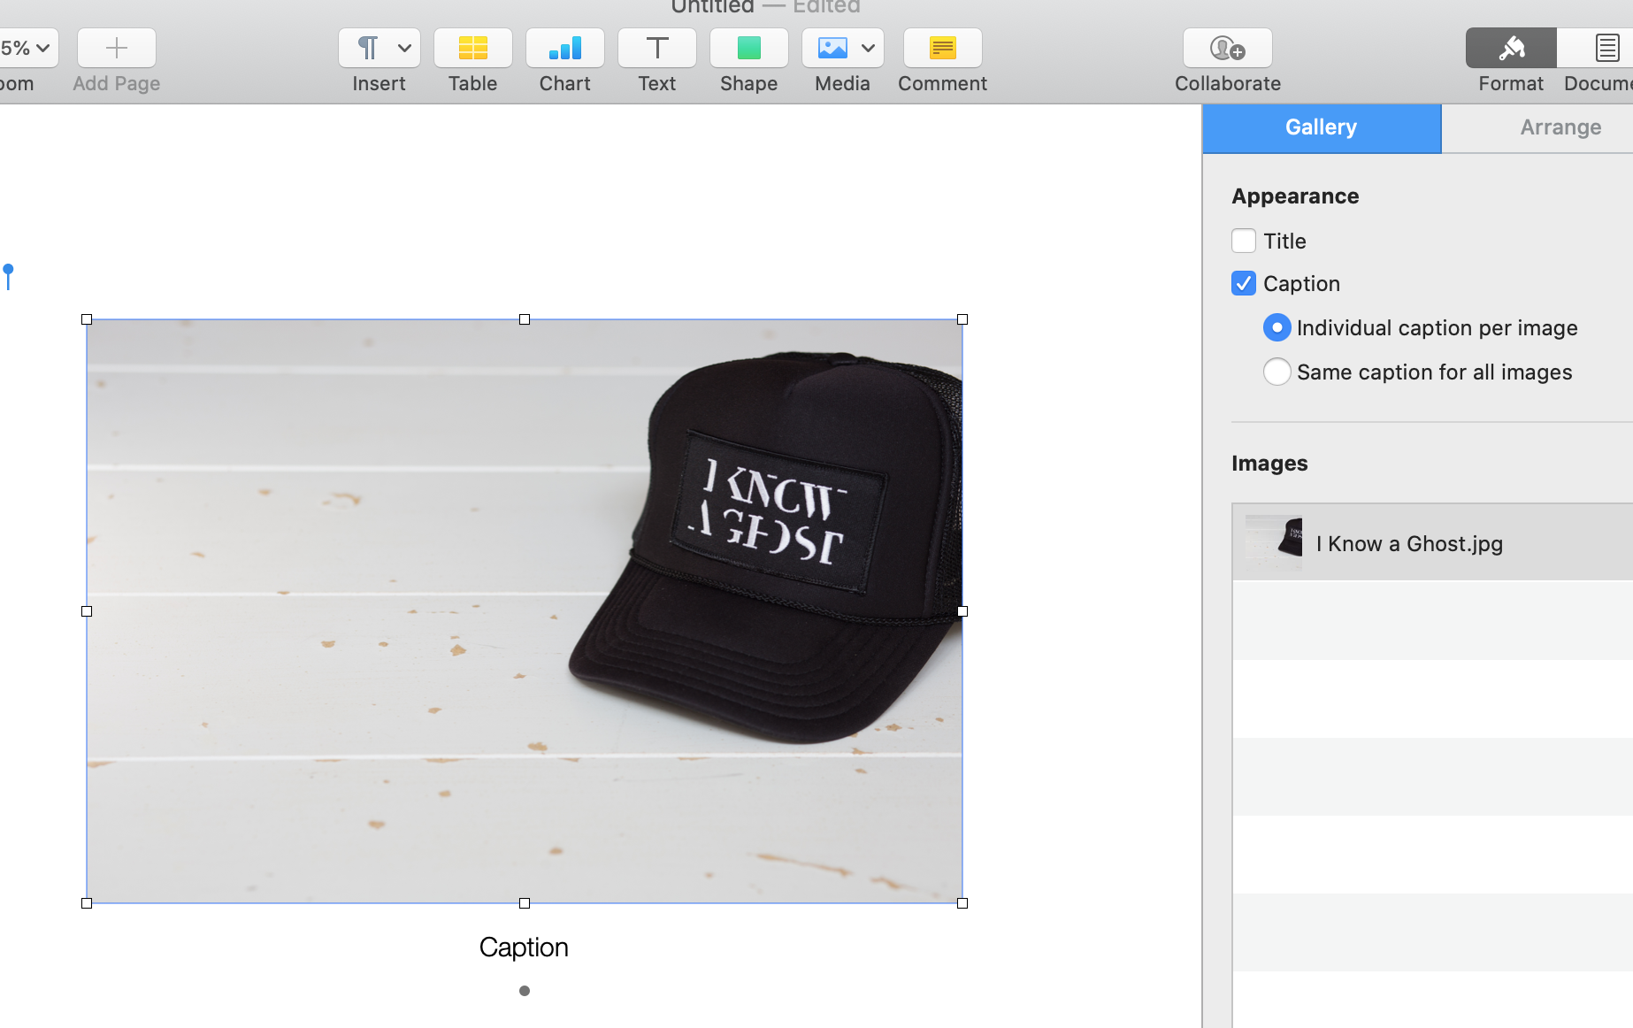This screenshot has width=1633, height=1028.
Task: Click the green Shape icon
Action: click(x=748, y=48)
